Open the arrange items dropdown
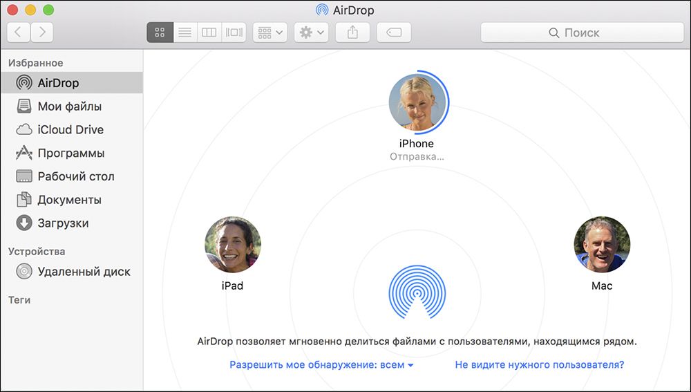Viewport: 691px width, 392px height. click(270, 32)
